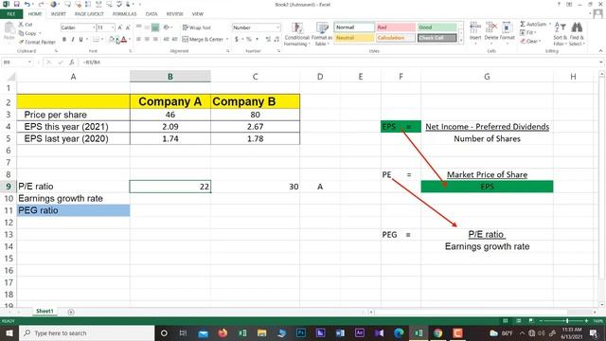
Task: Toggle Italic formatting
Action: coord(73,39)
